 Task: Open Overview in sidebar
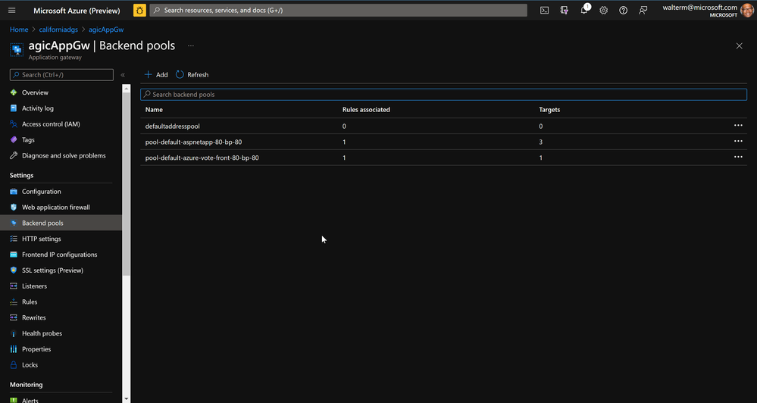[35, 92]
